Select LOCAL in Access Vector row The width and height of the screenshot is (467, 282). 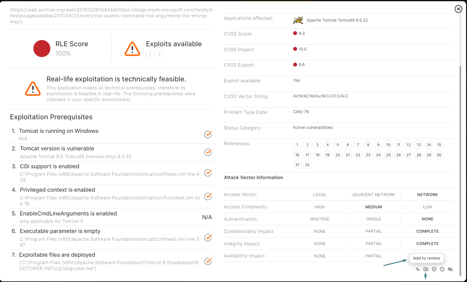[320, 195]
